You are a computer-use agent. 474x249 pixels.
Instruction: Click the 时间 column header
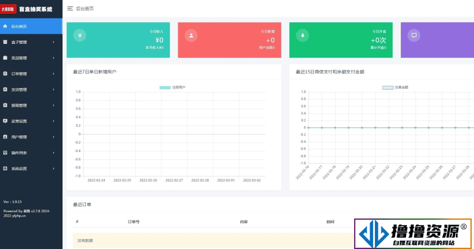click(330, 222)
